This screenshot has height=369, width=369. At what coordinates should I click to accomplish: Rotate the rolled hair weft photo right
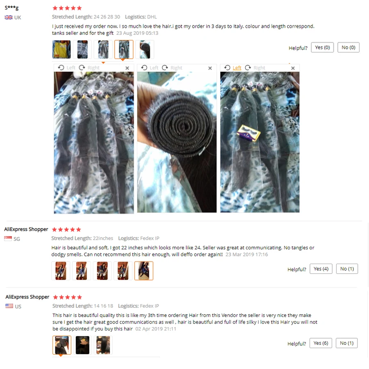(x=172, y=68)
